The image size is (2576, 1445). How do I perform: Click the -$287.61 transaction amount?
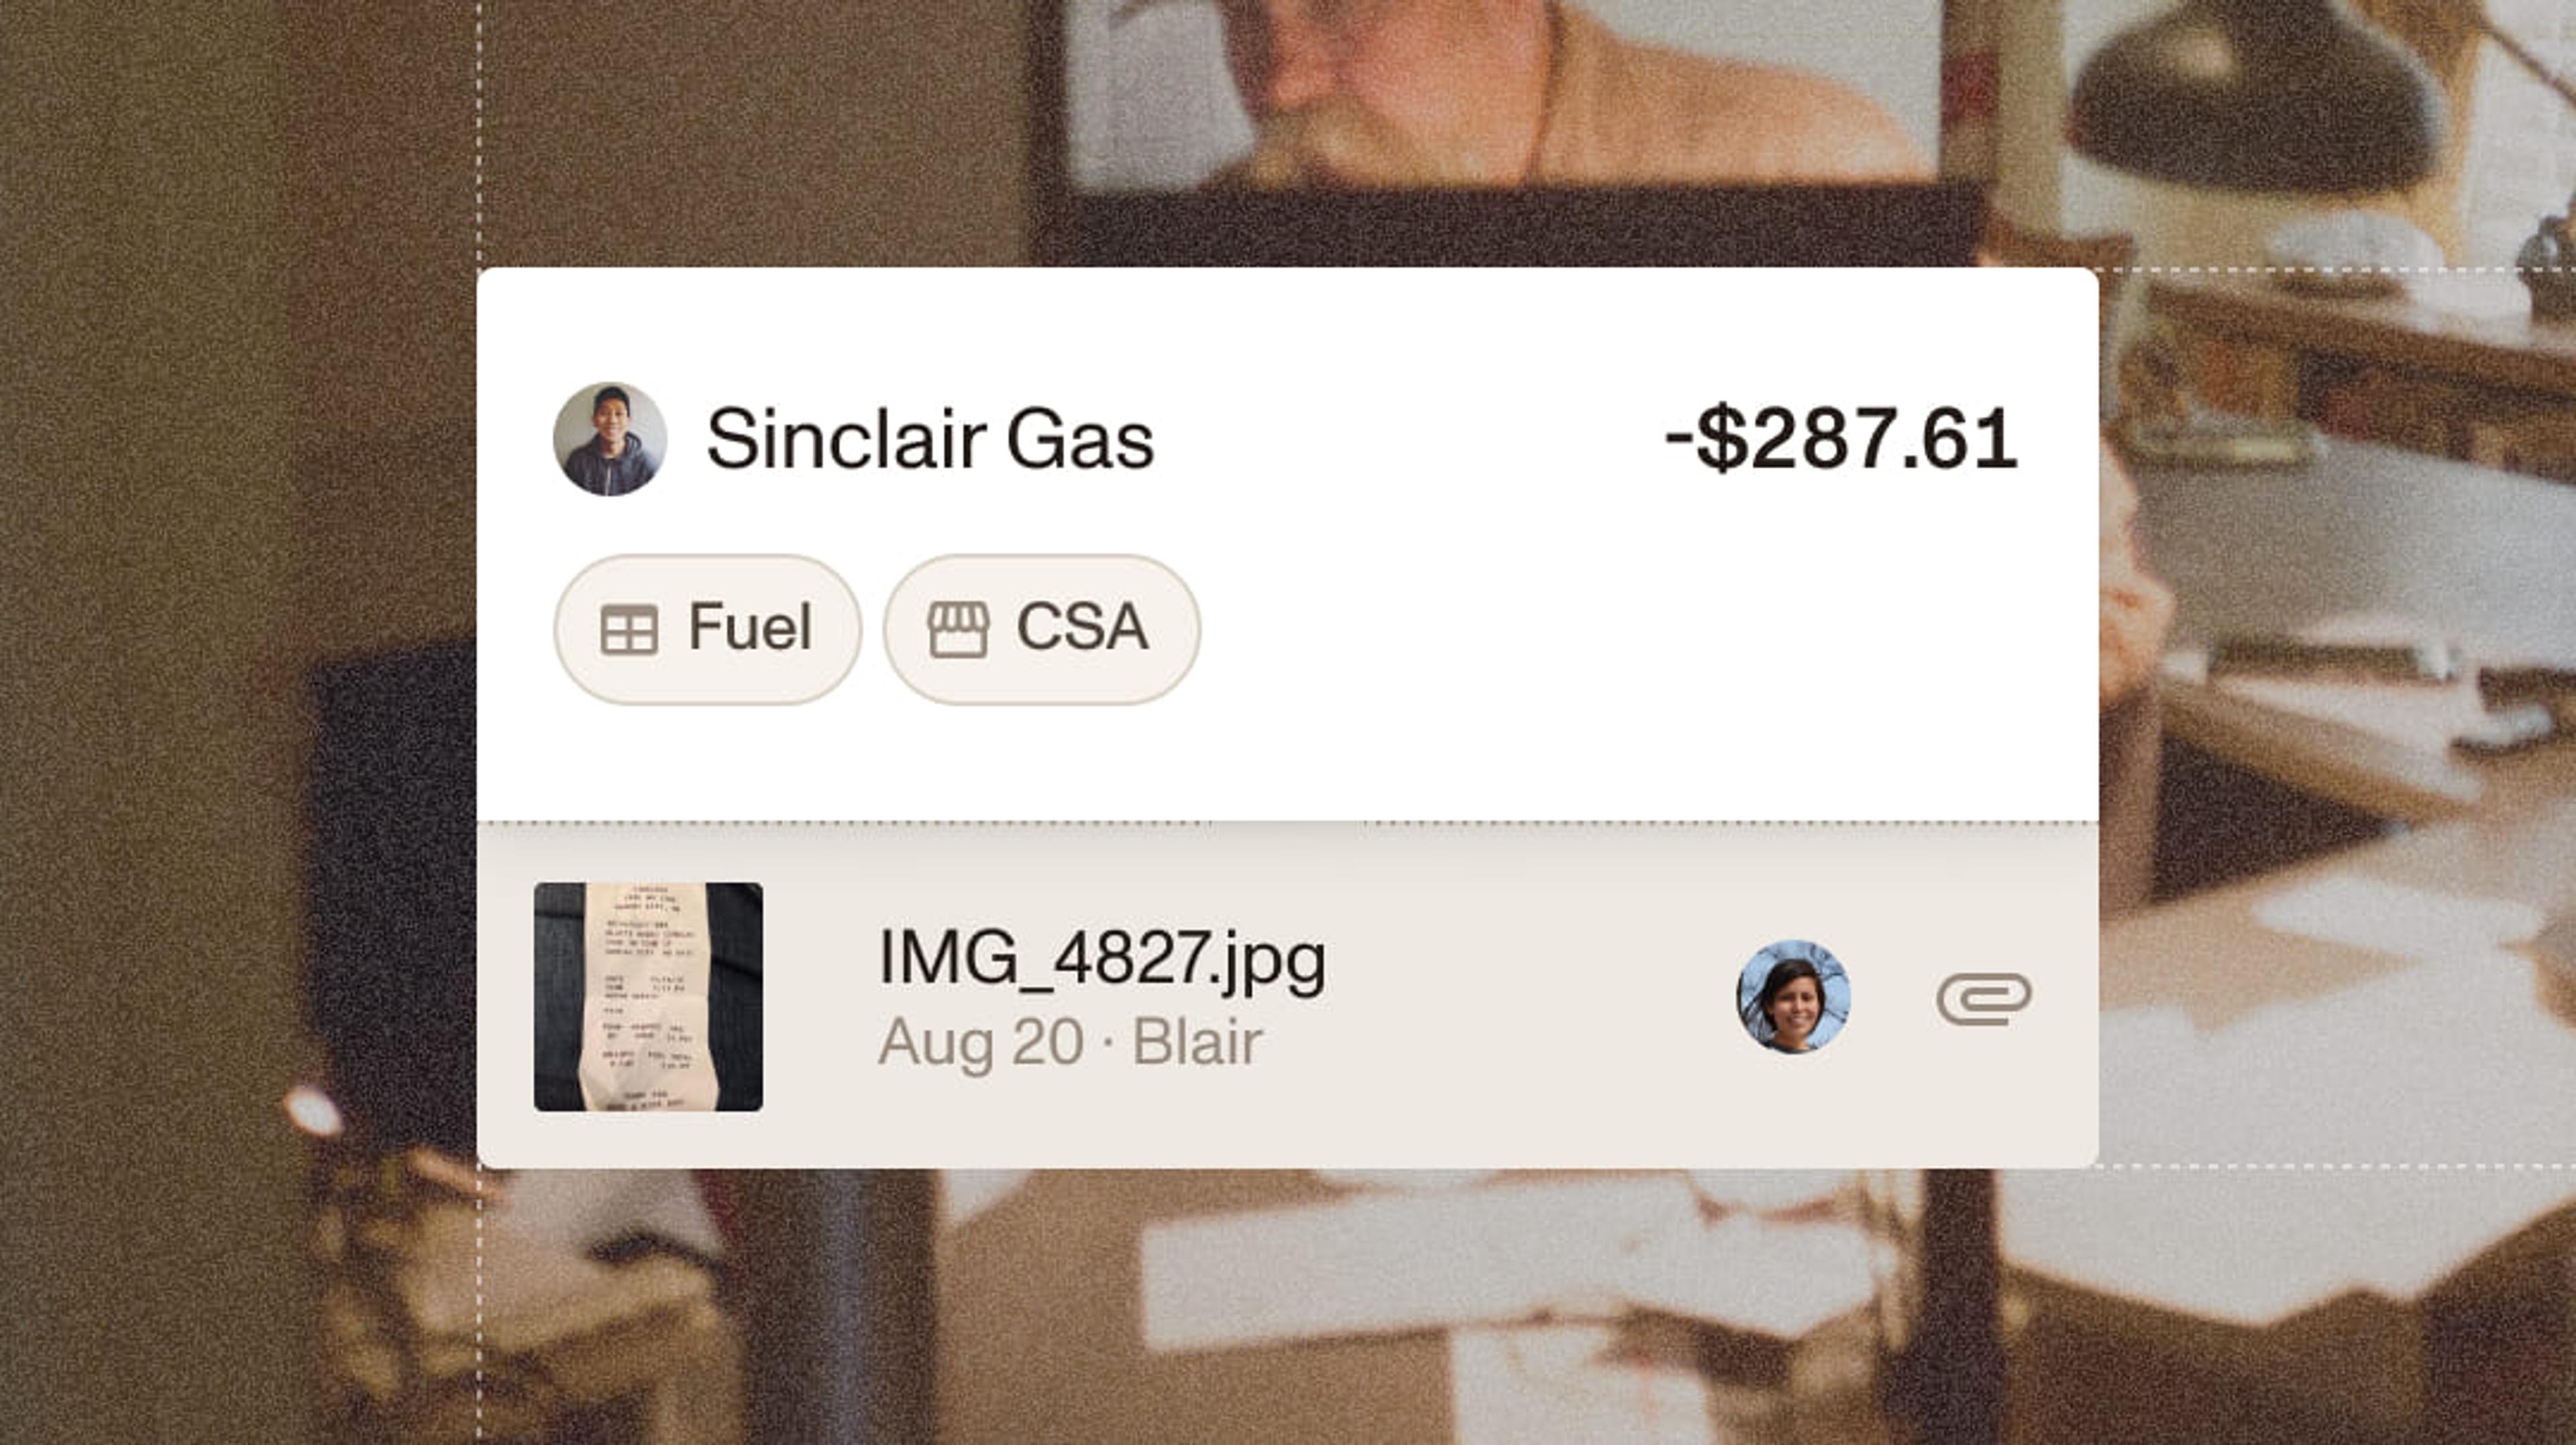pos(1841,439)
